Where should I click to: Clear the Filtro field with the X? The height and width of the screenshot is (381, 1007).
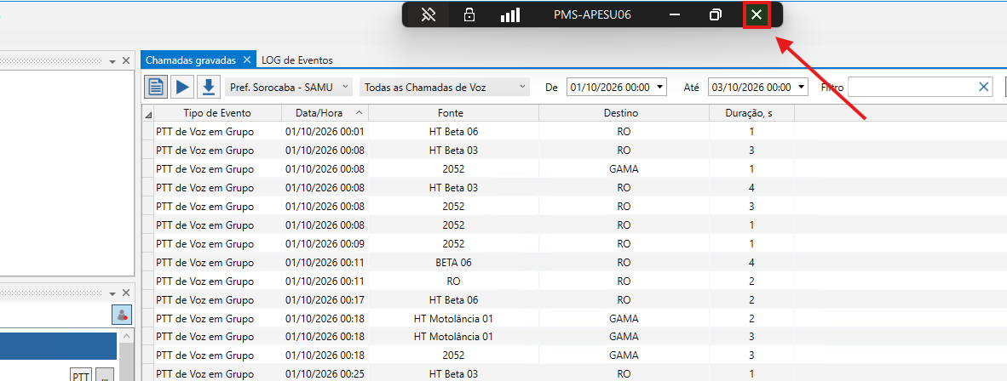coord(983,87)
